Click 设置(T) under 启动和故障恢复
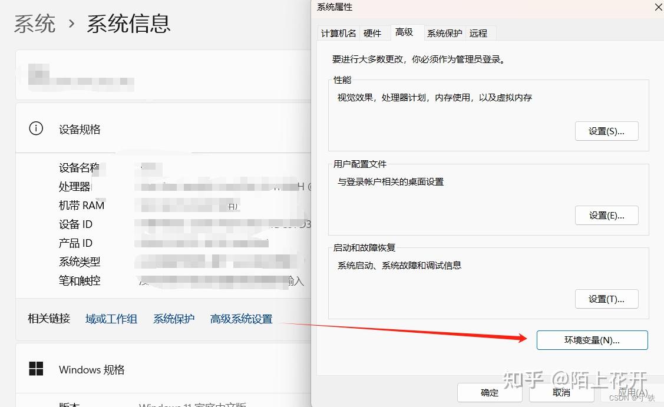Screen dimensions: 664x407 (606, 299)
